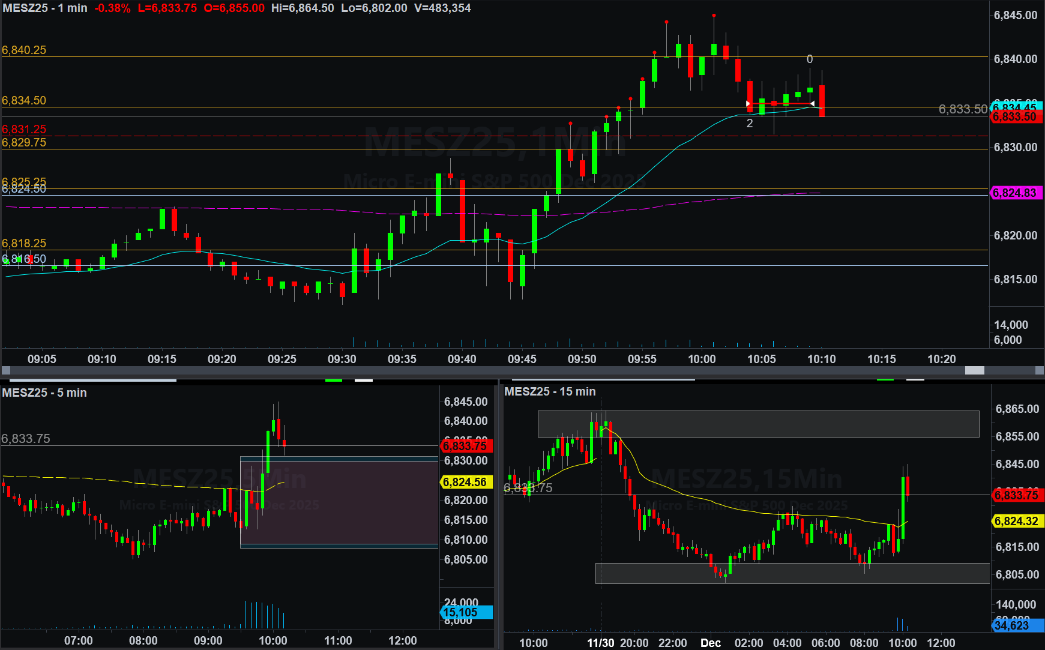Click the left white triangle trade entry marker
Image resolution: width=1045 pixels, height=650 pixels.
(x=748, y=104)
